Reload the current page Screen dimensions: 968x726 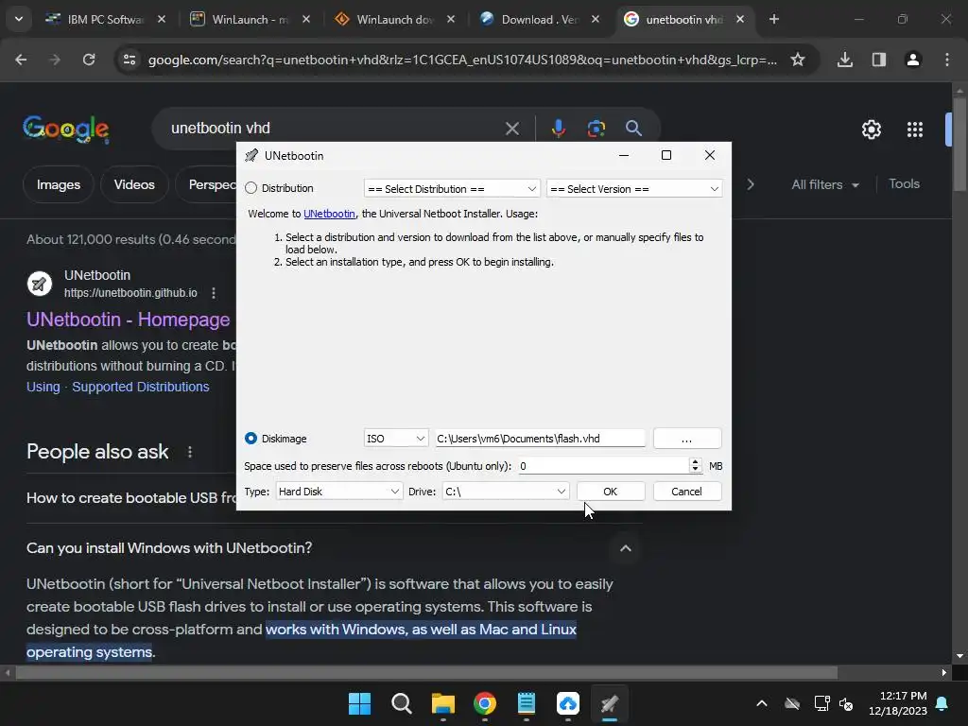click(89, 60)
